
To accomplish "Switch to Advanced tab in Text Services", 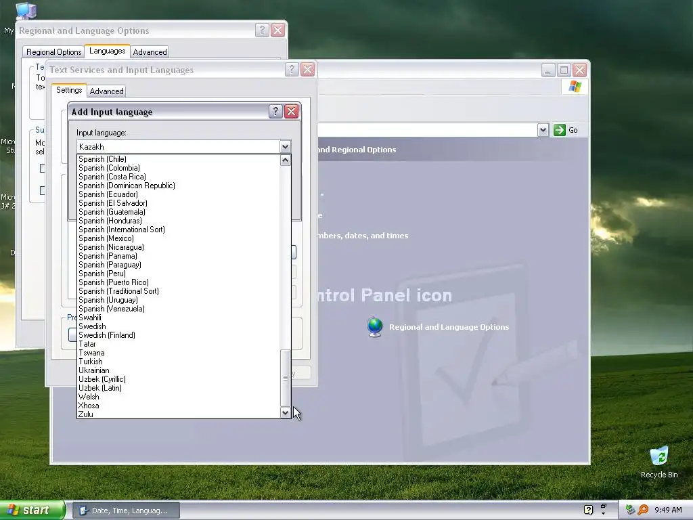I will point(106,91).
